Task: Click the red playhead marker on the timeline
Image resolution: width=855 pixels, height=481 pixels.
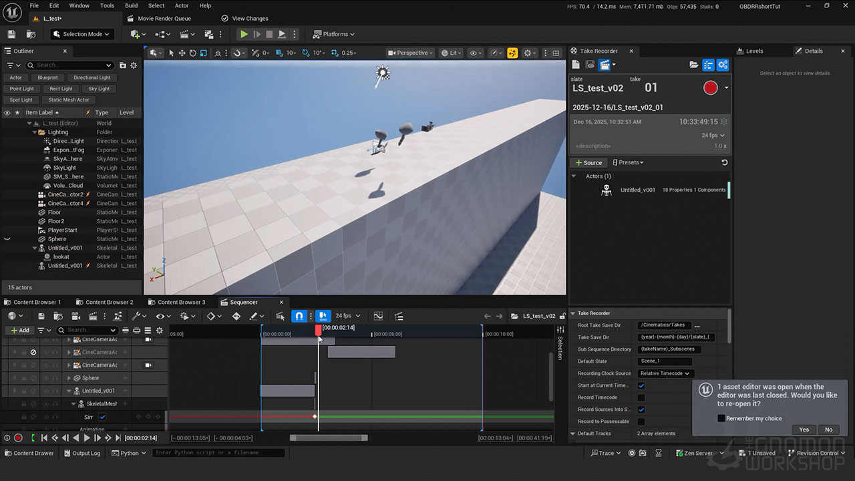Action: 318,329
